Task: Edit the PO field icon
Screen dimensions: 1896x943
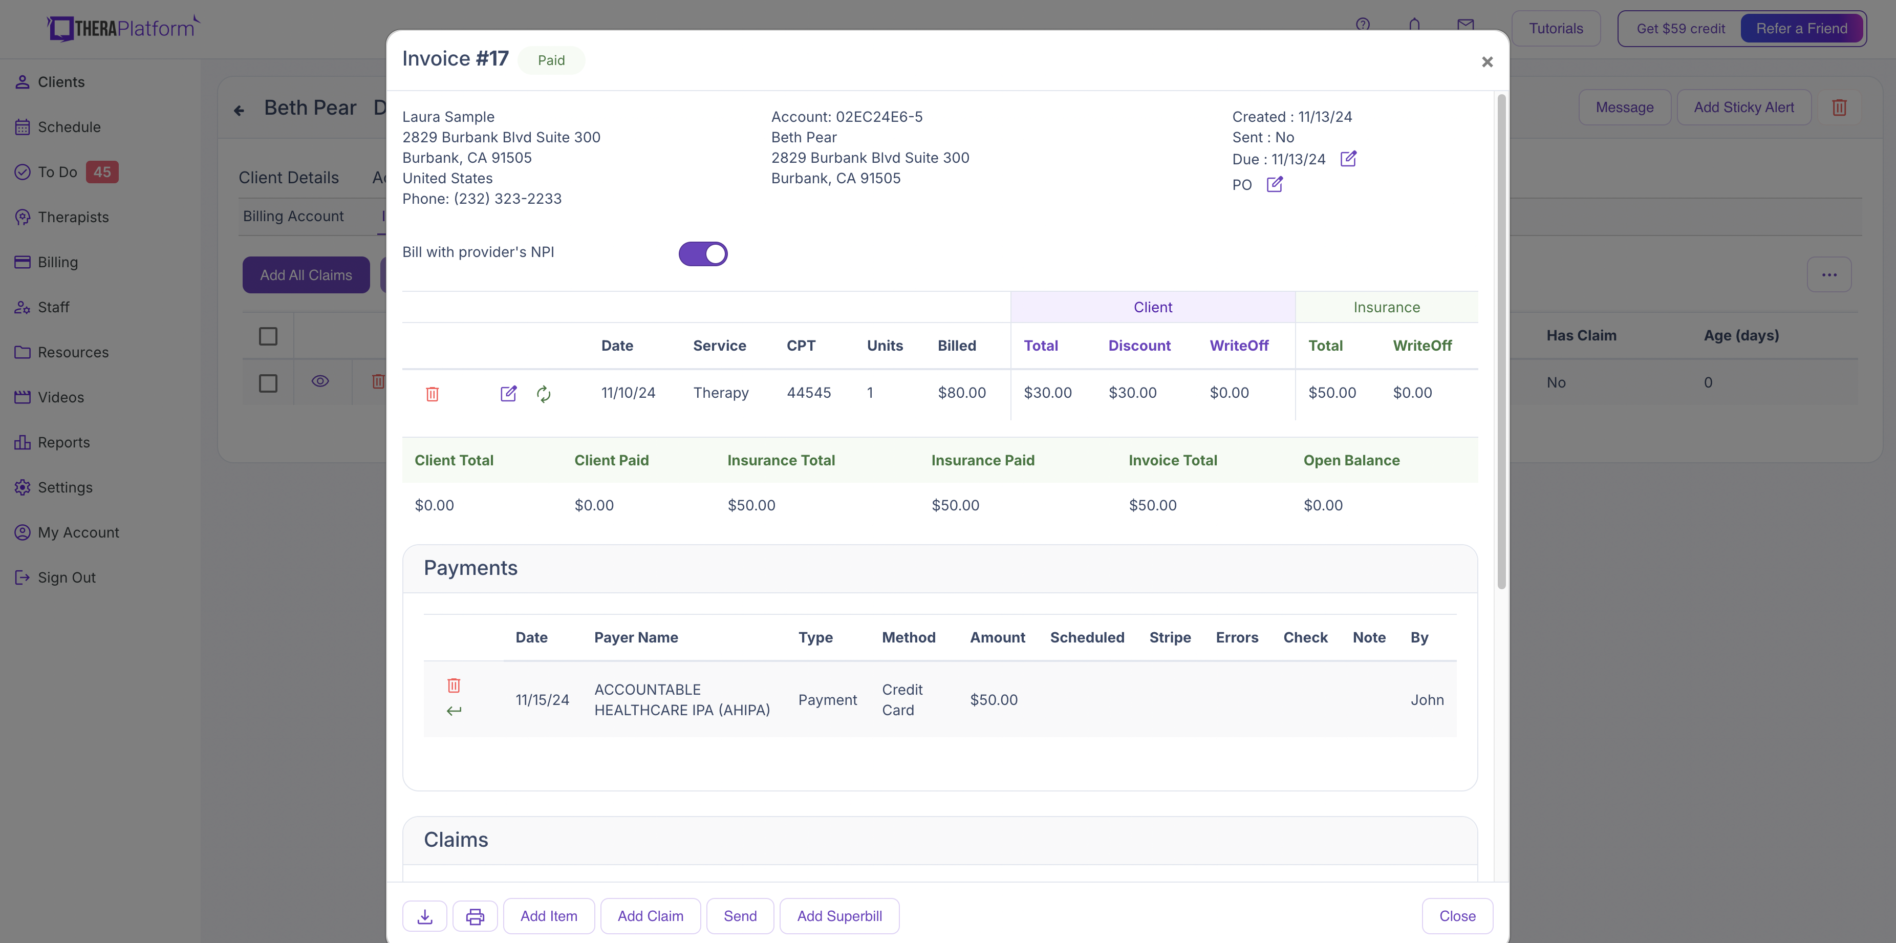Action: coord(1274,184)
